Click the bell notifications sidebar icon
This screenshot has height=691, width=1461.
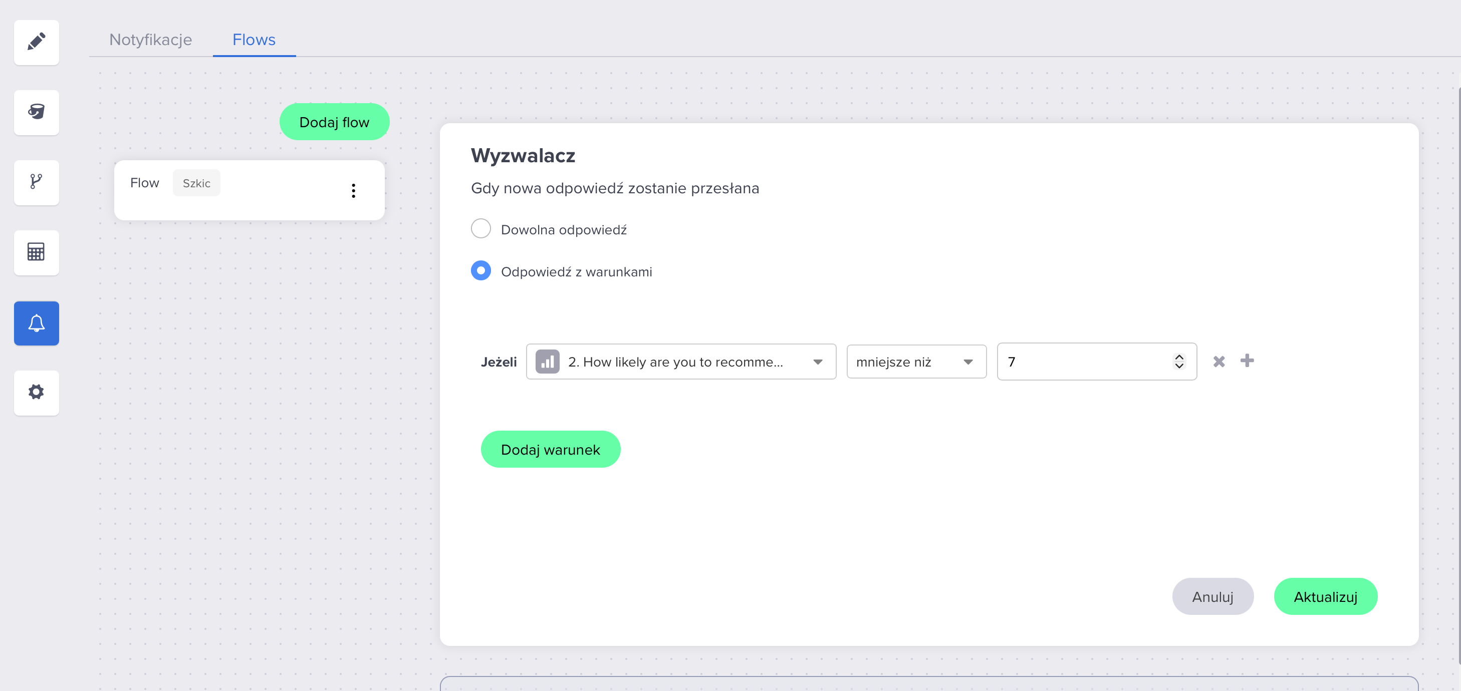click(36, 323)
